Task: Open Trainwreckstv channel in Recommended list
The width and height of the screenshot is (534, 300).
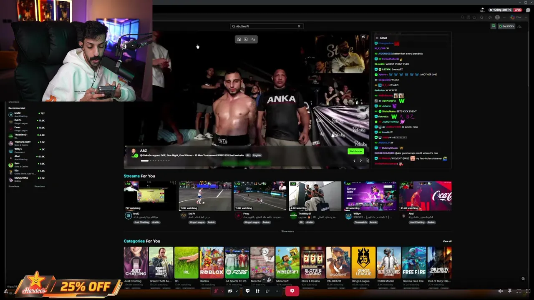Action: pyautogui.click(x=27, y=143)
